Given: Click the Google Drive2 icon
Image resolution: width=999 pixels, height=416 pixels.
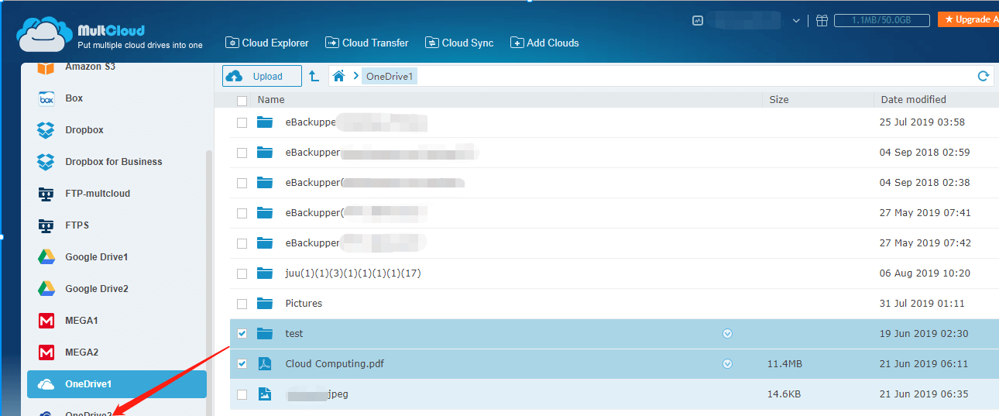Looking at the screenshot, I should click(46, 289).
